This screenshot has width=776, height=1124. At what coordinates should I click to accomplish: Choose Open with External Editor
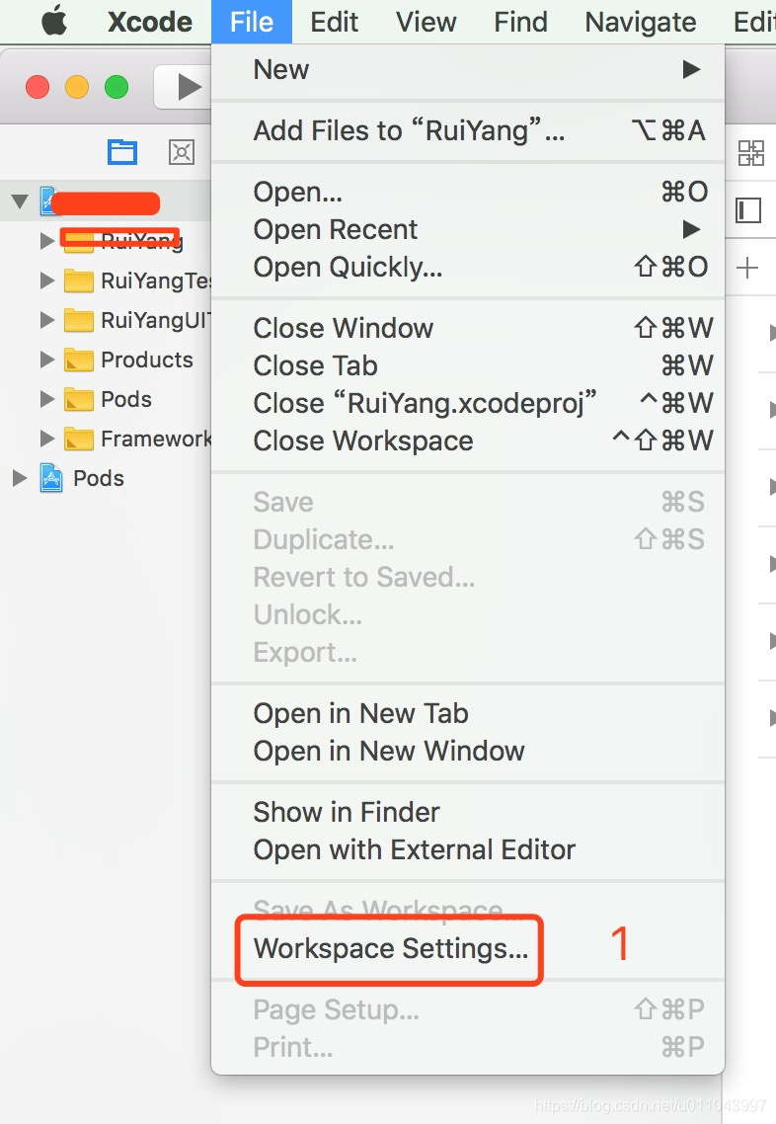[x=468, y=849]
